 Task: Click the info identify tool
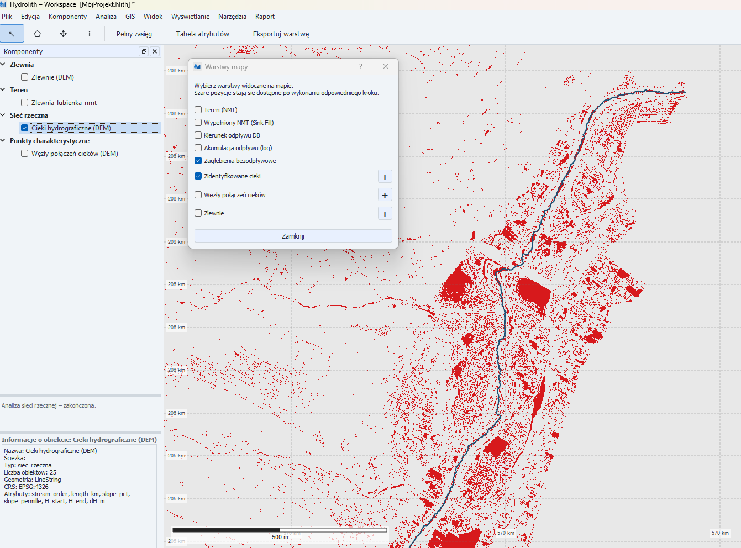[90, 34]
